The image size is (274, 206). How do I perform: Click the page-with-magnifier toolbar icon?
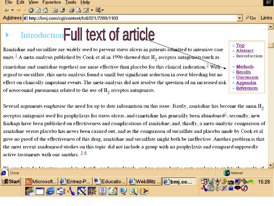coord(79,10)
